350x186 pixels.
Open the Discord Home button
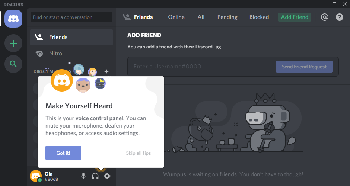coord(13,19)
